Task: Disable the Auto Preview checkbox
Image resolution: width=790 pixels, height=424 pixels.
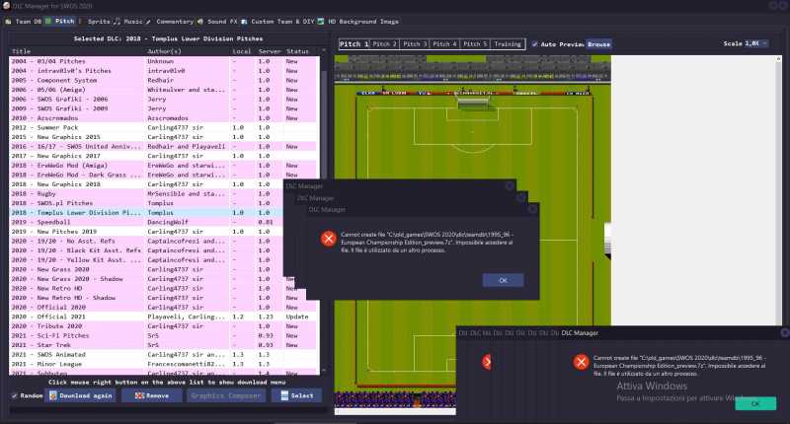Action: coord(534,44)
